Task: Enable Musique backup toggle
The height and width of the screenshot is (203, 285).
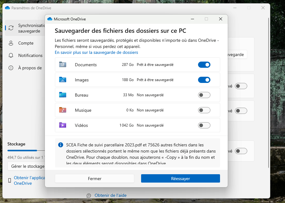Action: pyautogui.click(x=204, y=110)
